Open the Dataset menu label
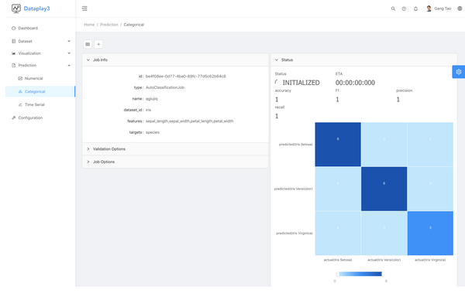The image size is (465, 293). tap(26, 41)
